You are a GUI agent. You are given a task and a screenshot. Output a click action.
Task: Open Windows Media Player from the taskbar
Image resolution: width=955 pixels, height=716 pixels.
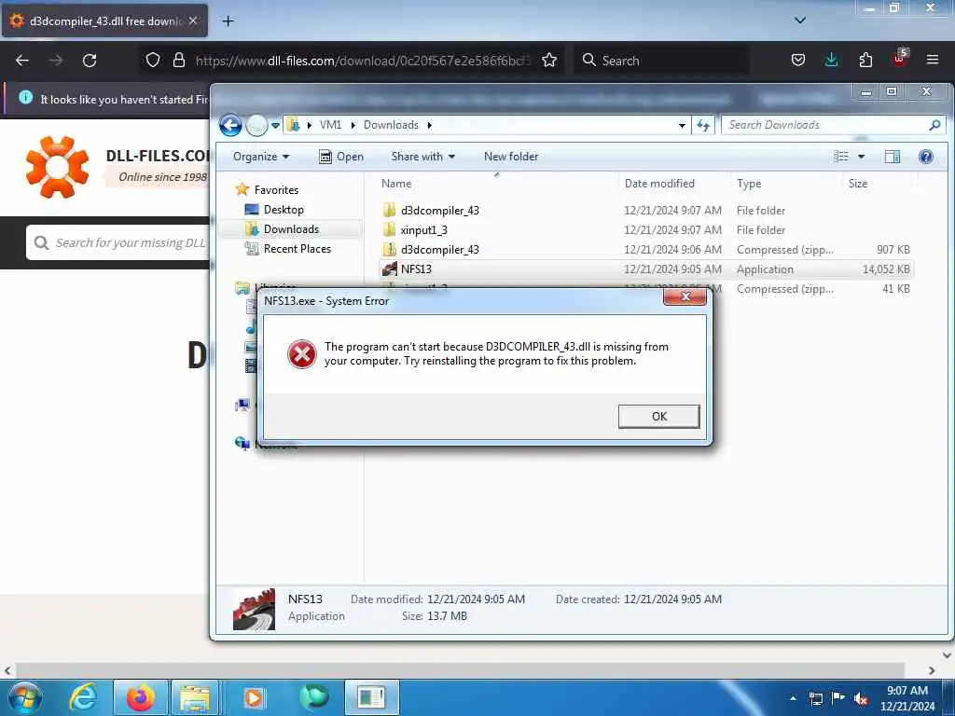(x=254, y=697)
